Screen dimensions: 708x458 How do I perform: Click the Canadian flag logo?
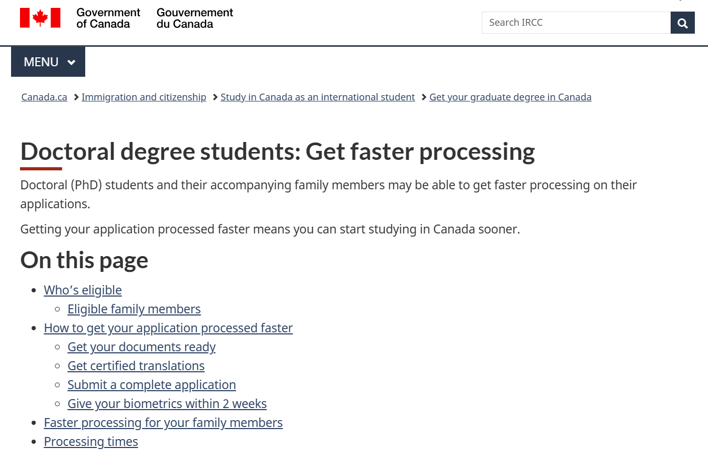[40, 18]
